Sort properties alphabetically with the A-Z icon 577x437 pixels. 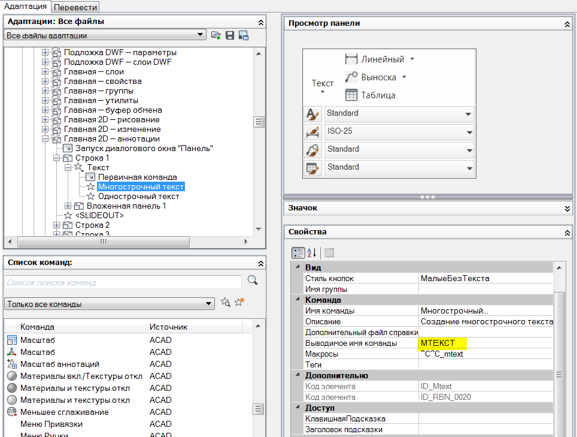(x=312, y=253)
